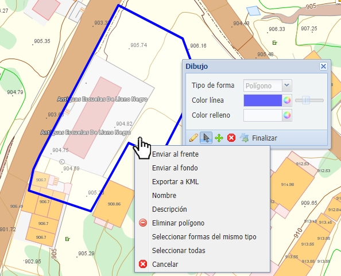Viewport: 341px width, 276px height.
Task: Click the red X Cancelar icon
Action: [x=143, y=265]
